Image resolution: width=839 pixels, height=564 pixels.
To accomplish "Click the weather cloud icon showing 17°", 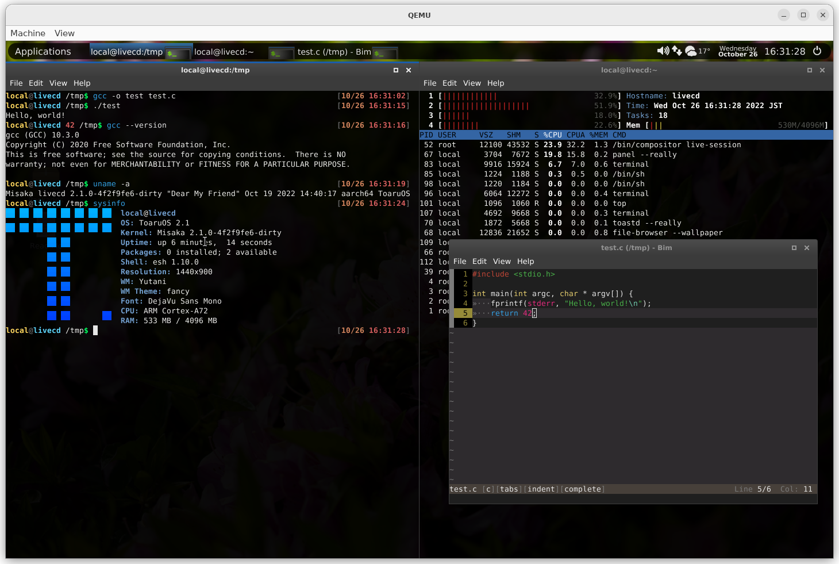I will click(691, 51).
